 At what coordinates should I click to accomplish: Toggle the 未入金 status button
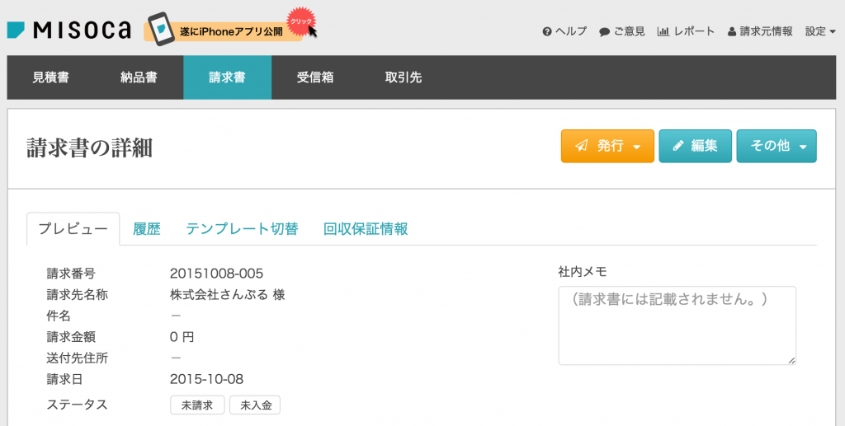click(x=255, y=405)
